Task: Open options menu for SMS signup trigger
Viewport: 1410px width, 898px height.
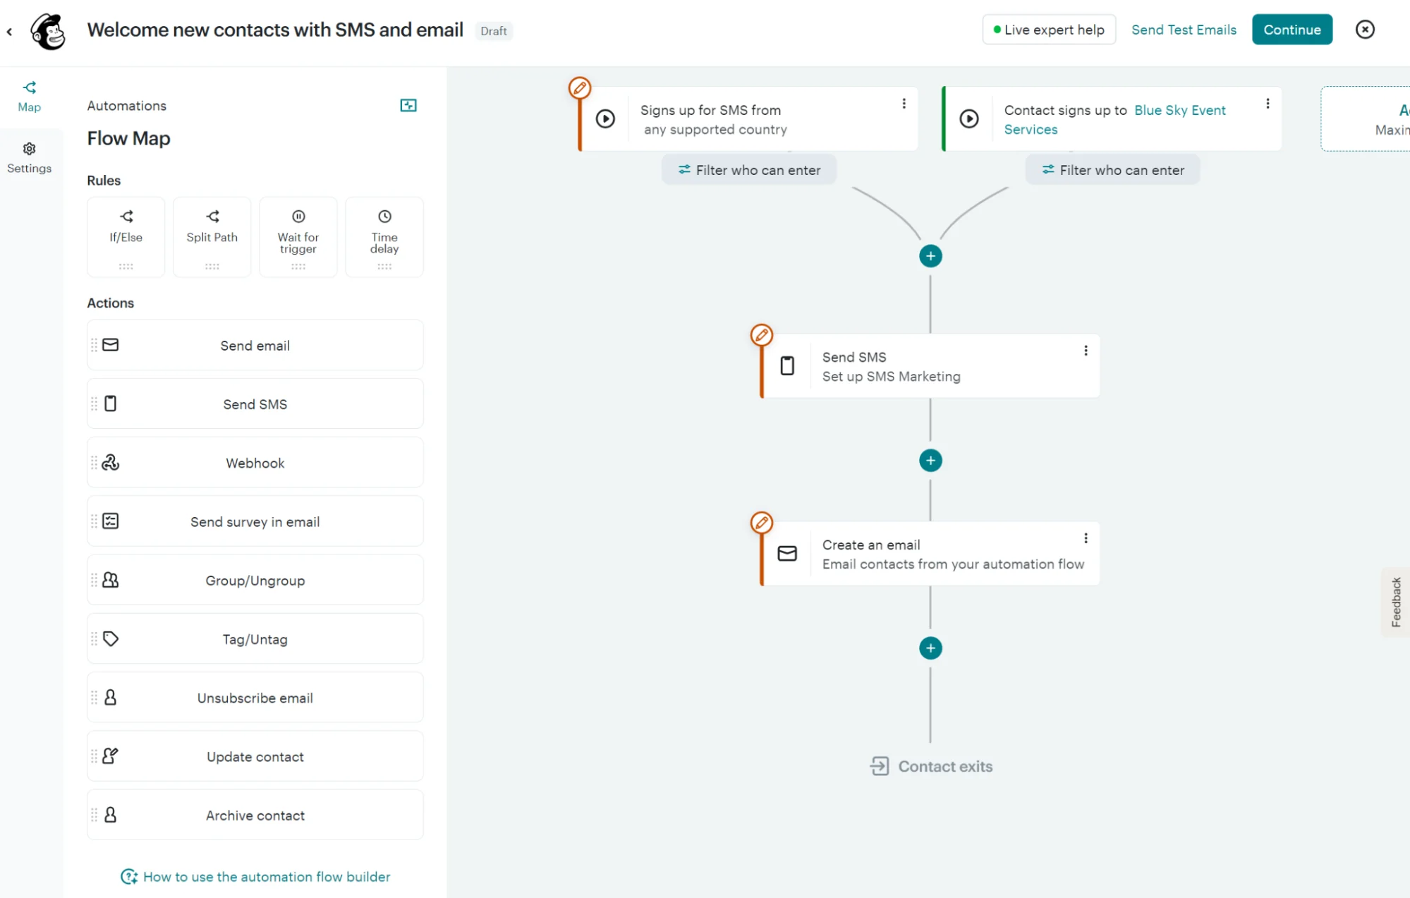Action: click(x=904, y=104)
